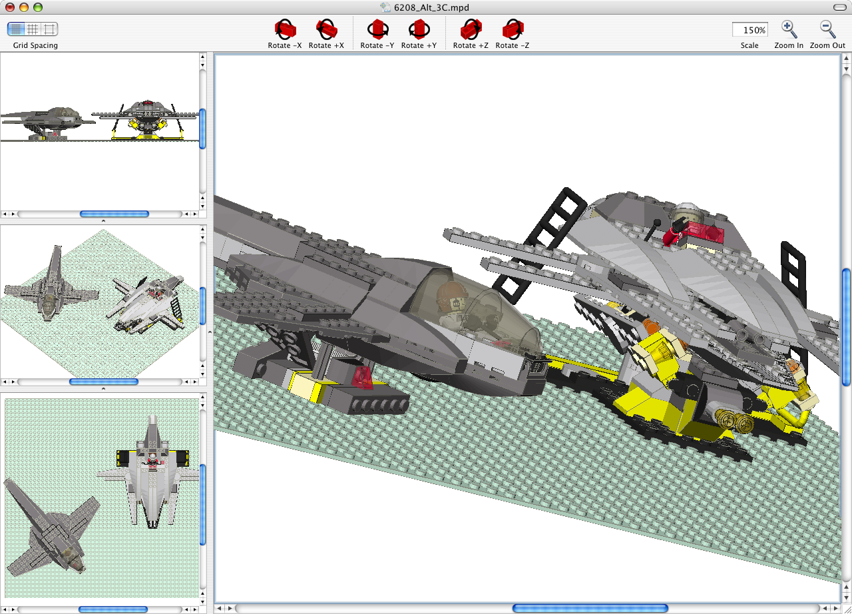
Task: Apply the Rotate +Z rotation
Action: coord(471,29)
